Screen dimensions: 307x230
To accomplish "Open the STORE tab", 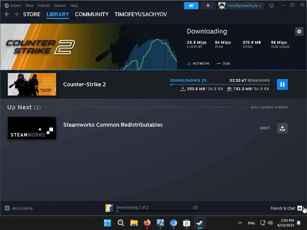I will click(31, 14).
